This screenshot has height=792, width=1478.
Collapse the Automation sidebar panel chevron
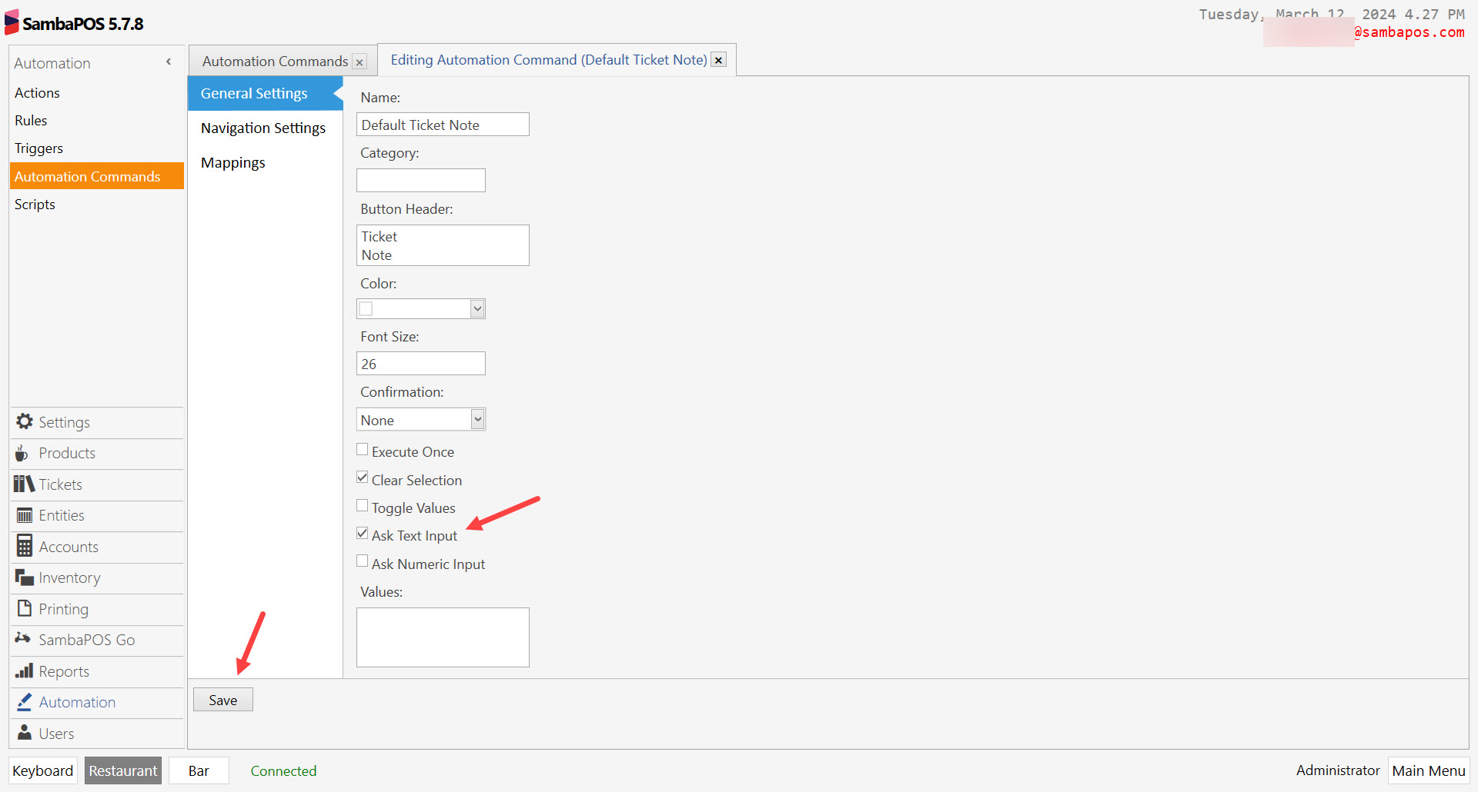169,62
